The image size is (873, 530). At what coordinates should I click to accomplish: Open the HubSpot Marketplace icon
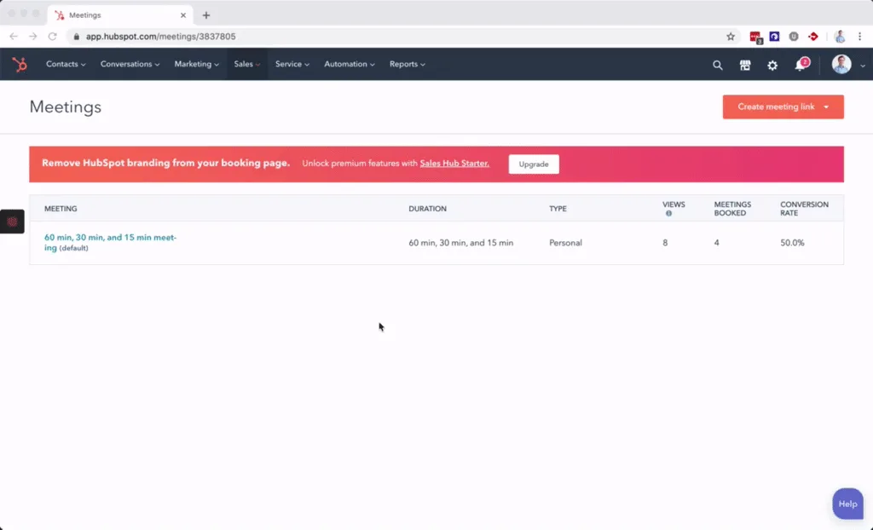(745, 65)
